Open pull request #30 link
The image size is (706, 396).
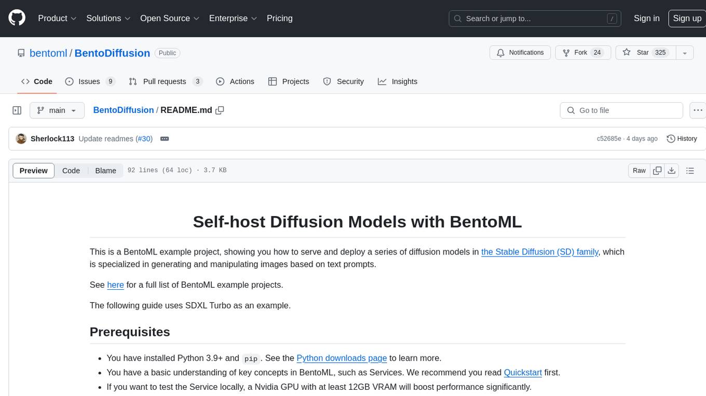click(144, 139)
